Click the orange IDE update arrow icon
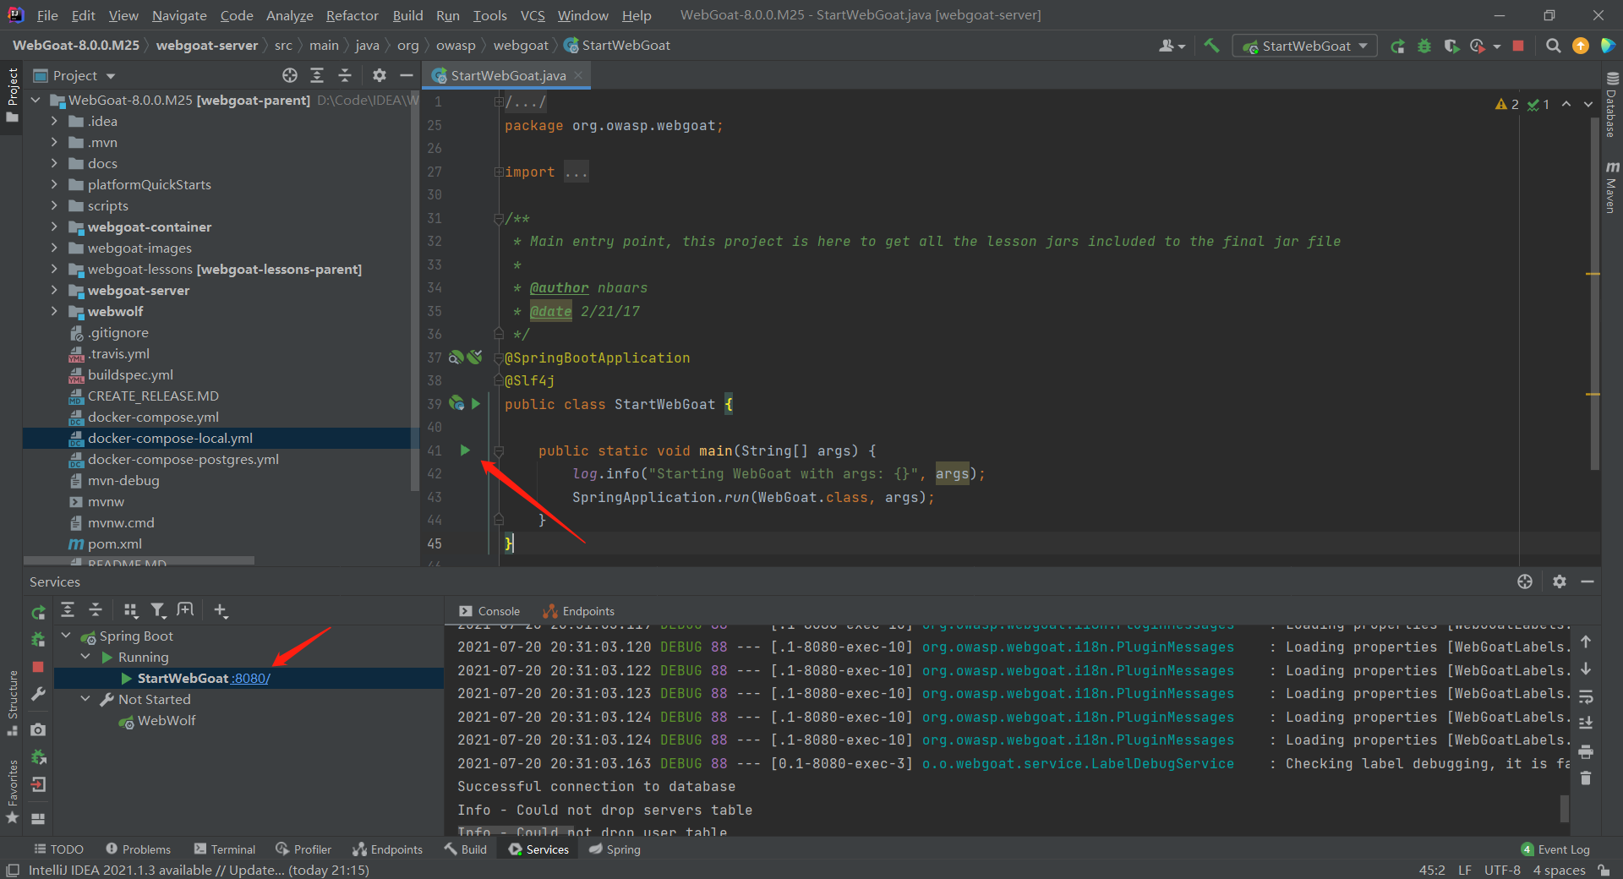The width and height of the screenshot is (1623, 879). tap(1580, 46)
